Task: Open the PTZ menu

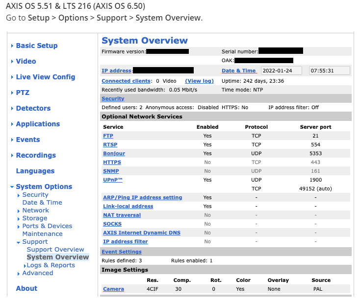Action: 23,93
